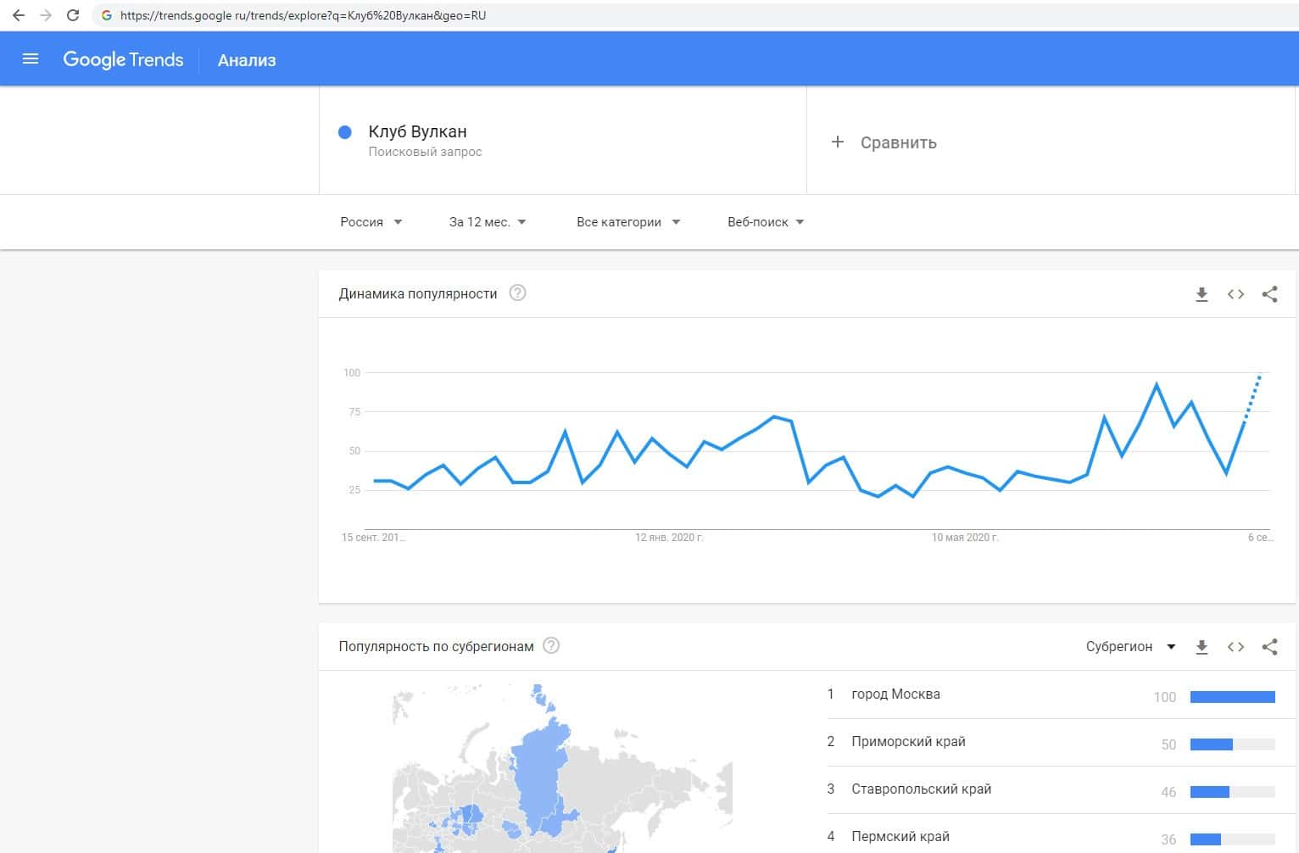Switch the Субрегион view dropdown
Image resolution: width=1299 pixels, height=853 pixels.
point(1130,647)
